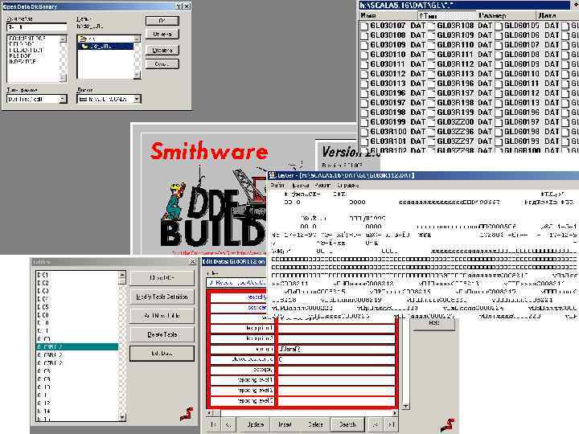Click the Tables list scrollbar up arrow
Viewport: 579px width, 434px height.
tap(122, 276)
